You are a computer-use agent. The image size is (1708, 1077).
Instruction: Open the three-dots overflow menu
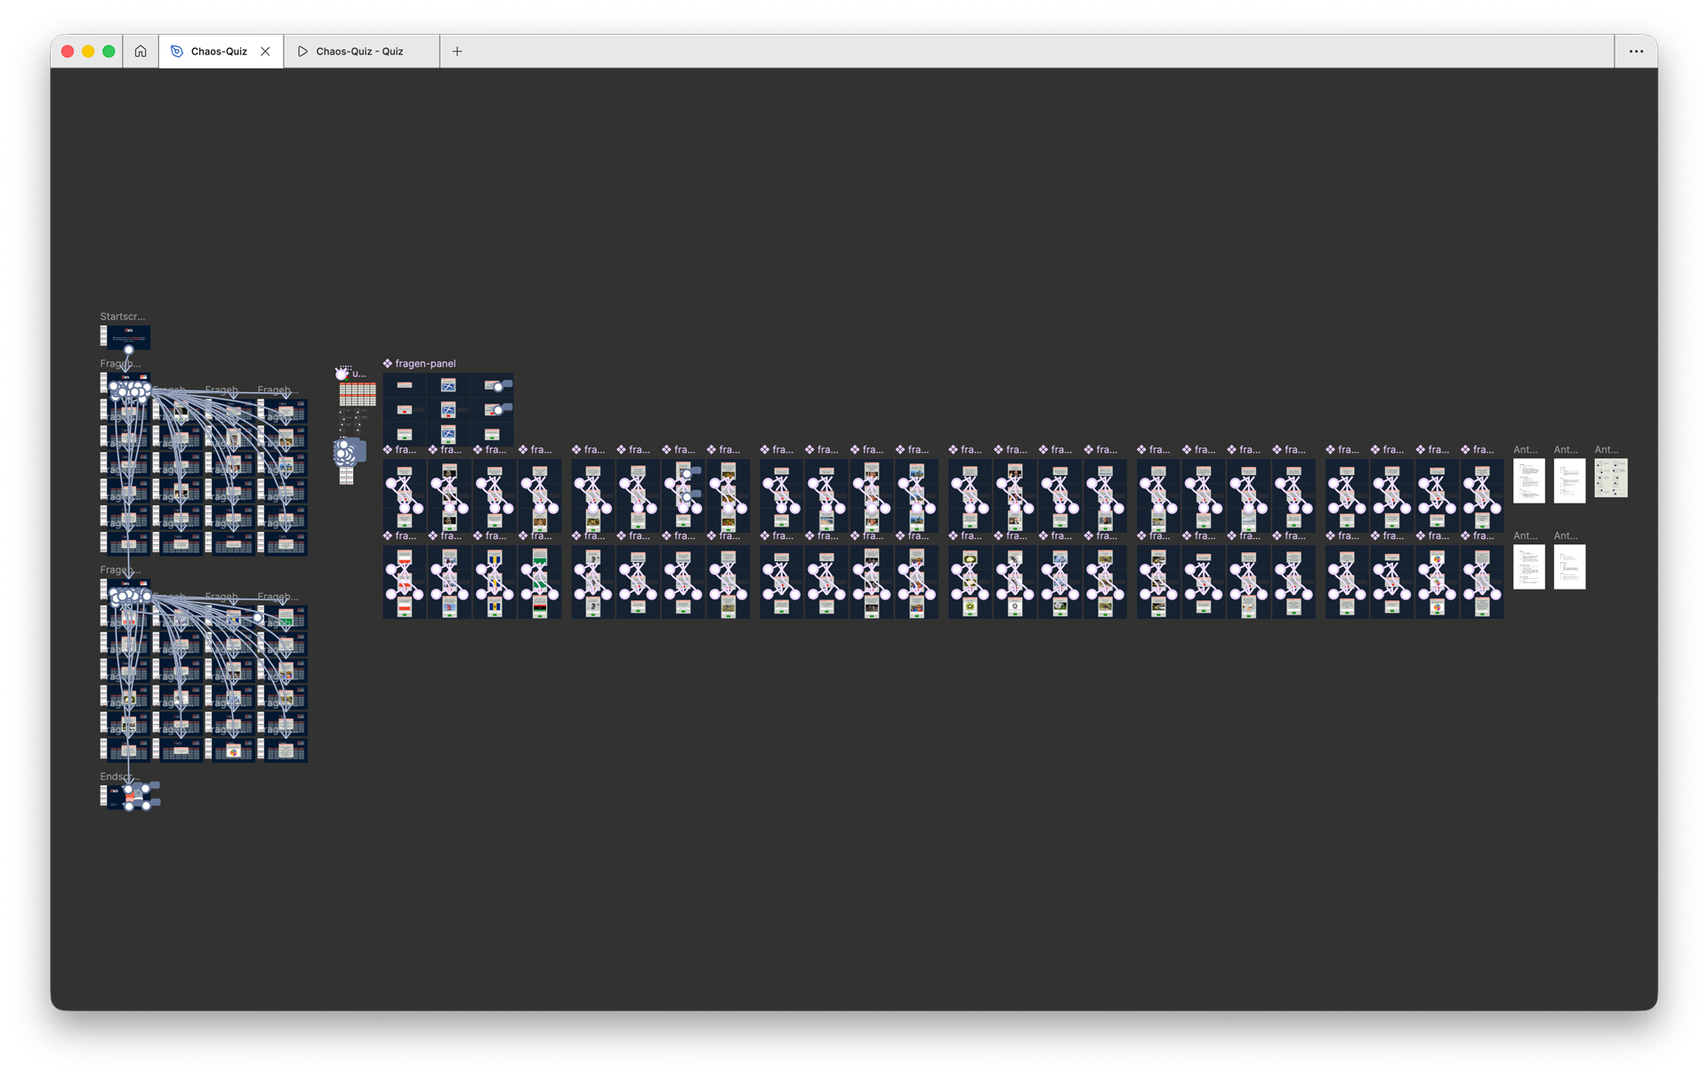(1636, 52)
